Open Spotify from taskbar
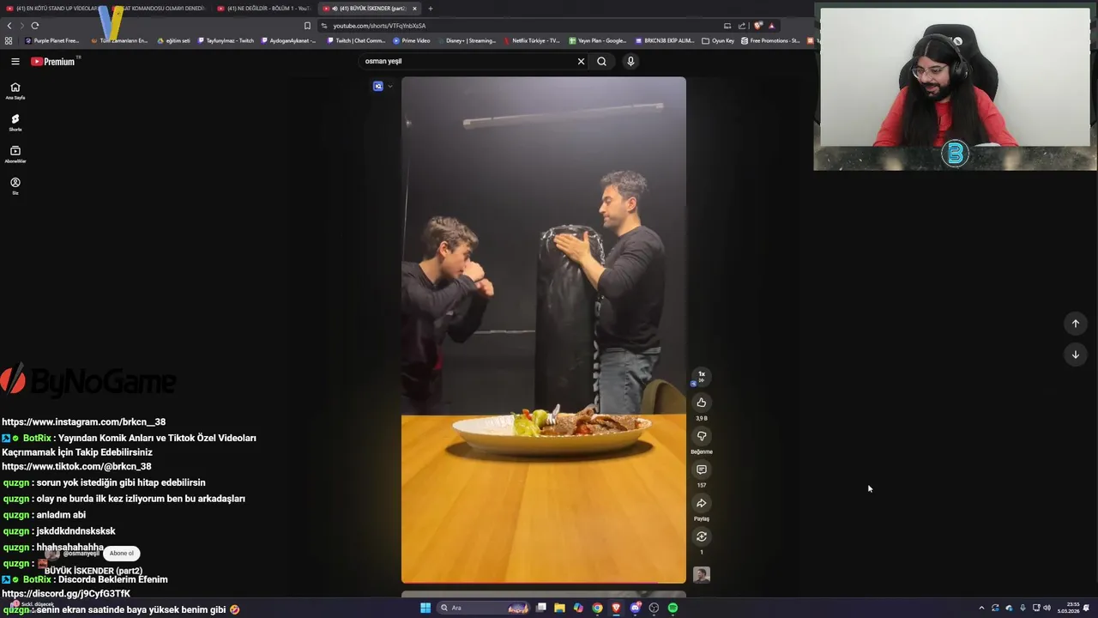The height and width of the screenshot is (618, 1098). 673,608
